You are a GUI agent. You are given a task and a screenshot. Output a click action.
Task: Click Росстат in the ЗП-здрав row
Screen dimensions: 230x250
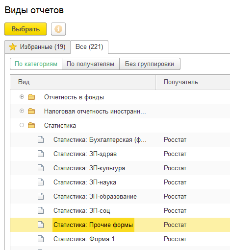tap(175, 154)
